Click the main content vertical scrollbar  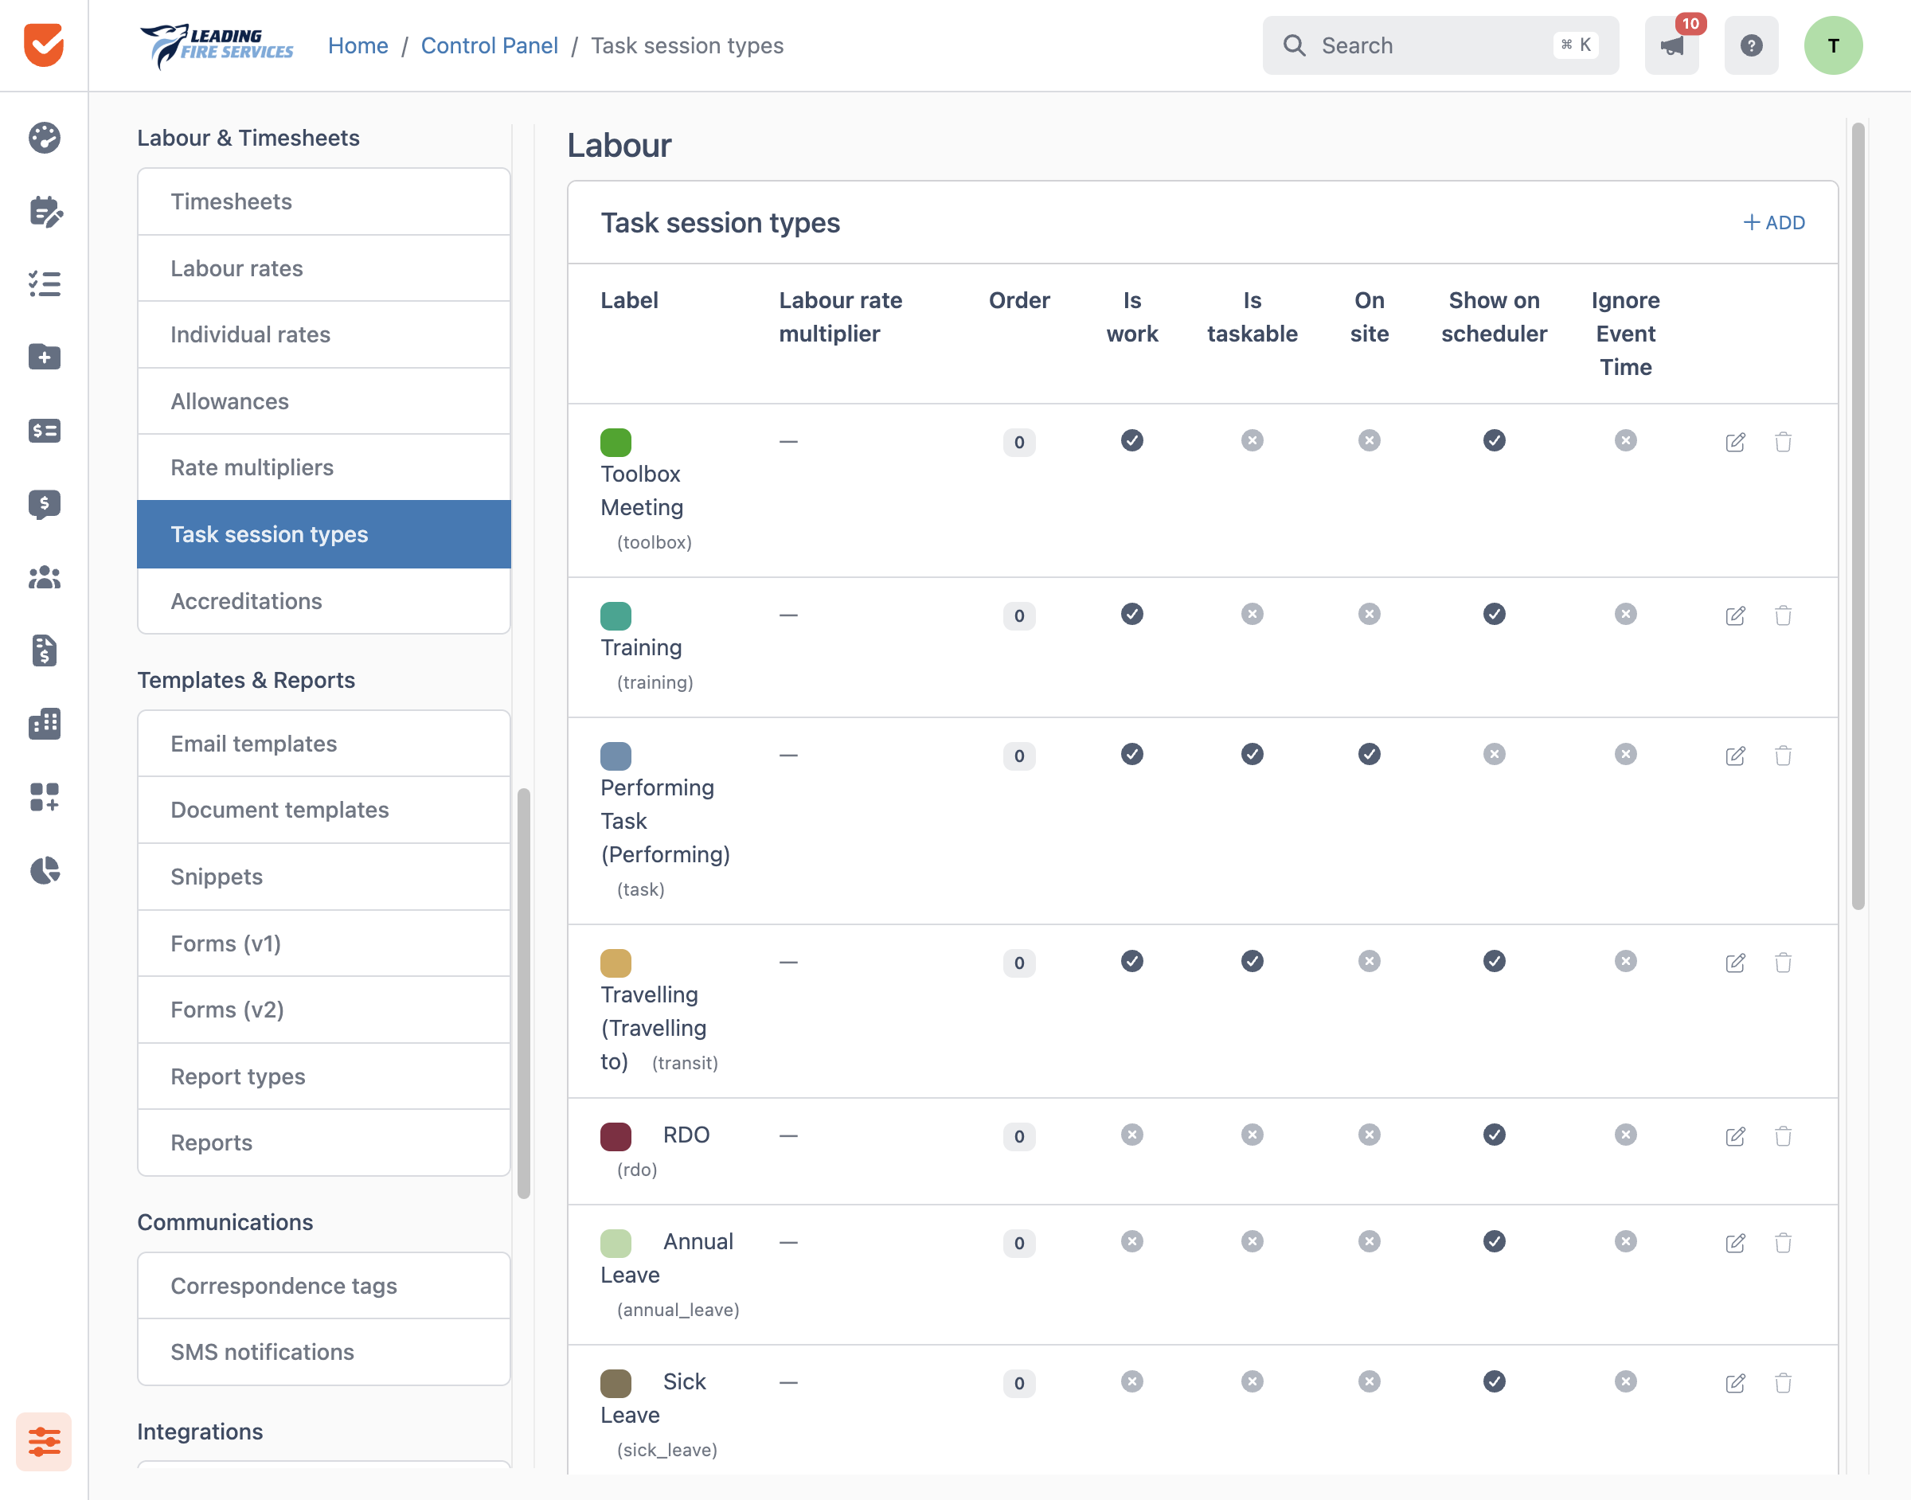[1858, 517]
